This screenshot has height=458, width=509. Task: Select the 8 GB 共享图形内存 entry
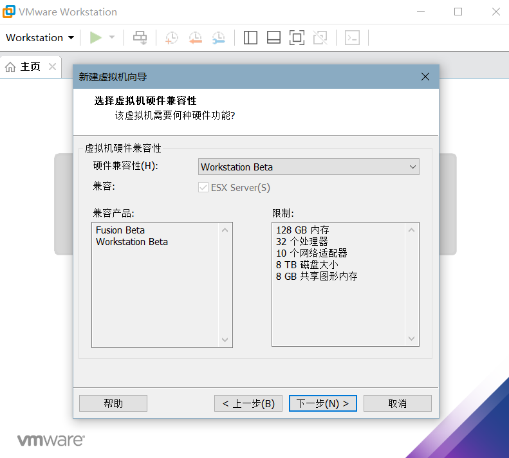click(x=317, y=276)
